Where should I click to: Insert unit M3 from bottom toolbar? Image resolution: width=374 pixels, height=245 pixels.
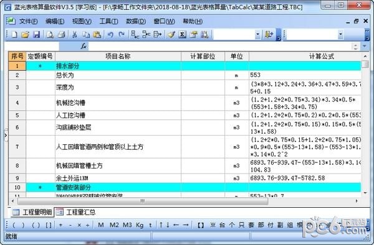tap(127, 224)
